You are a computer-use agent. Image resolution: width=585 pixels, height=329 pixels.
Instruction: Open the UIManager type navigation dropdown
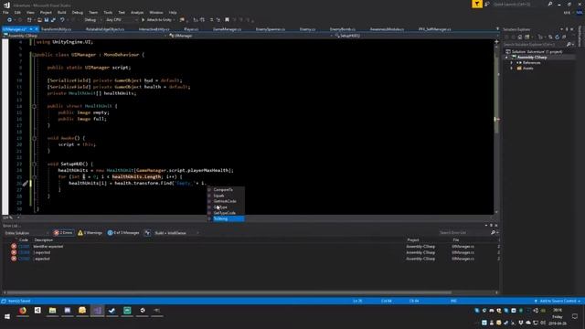[x=250, y=36]
